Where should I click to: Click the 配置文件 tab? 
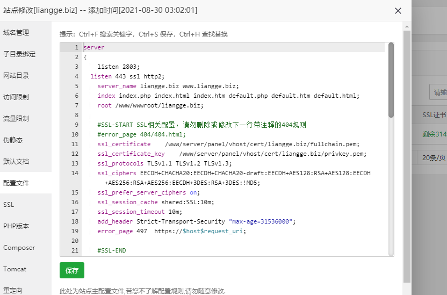coord(16,183)
